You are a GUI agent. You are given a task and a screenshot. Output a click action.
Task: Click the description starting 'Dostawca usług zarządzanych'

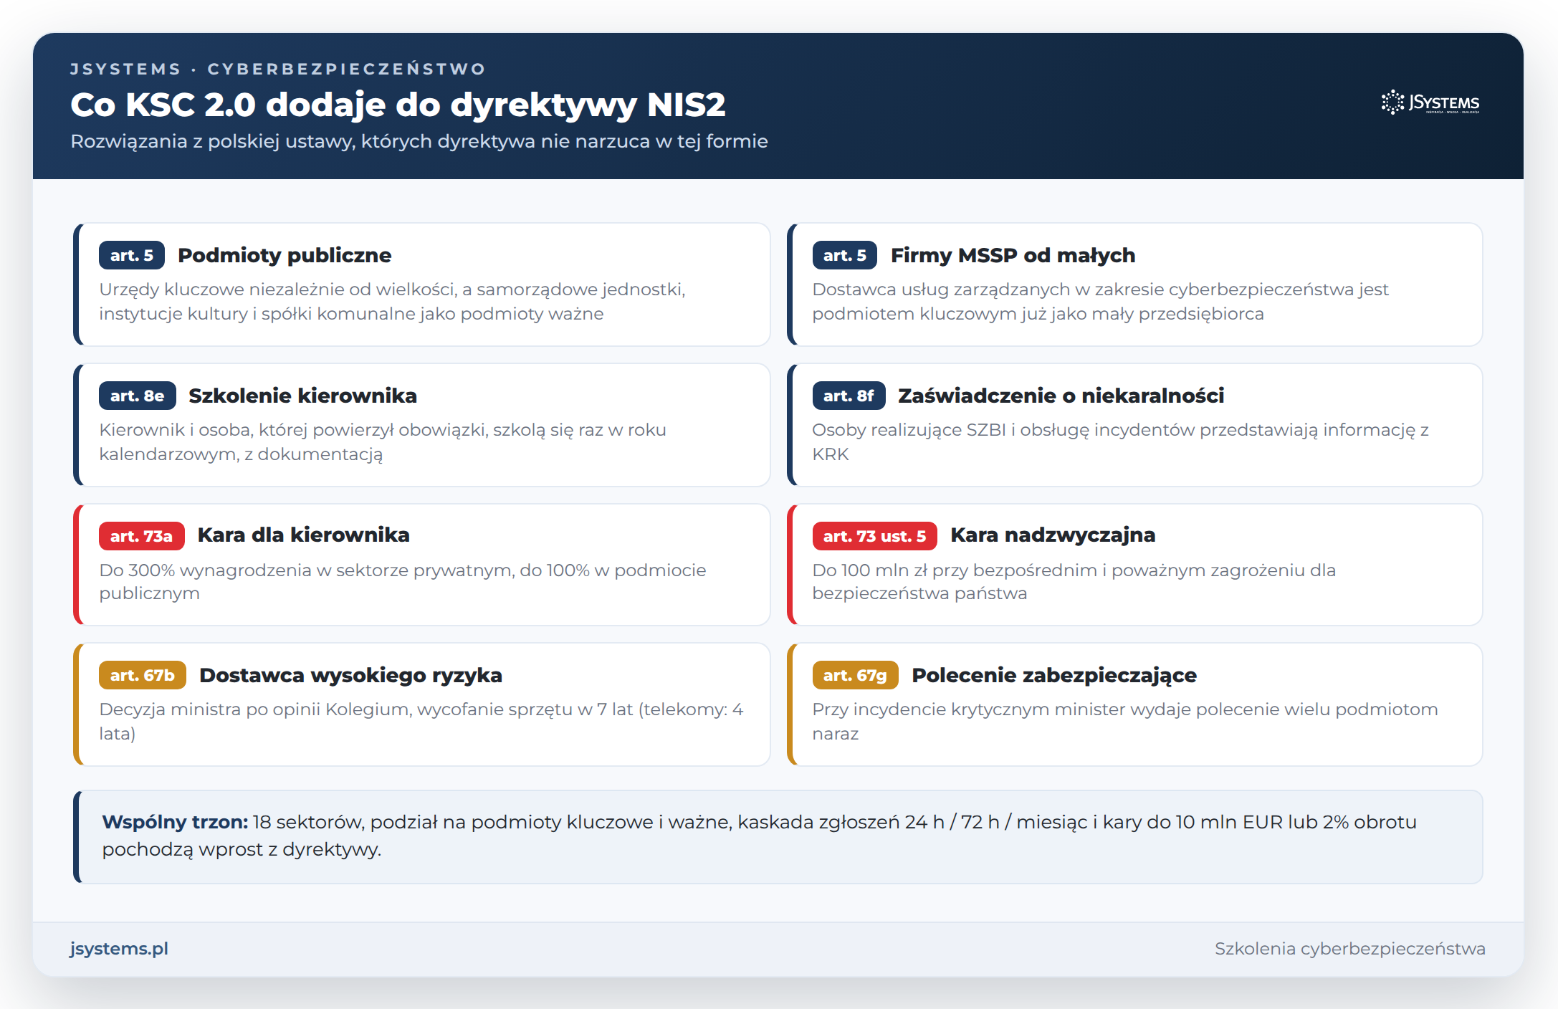(1100, 302)
